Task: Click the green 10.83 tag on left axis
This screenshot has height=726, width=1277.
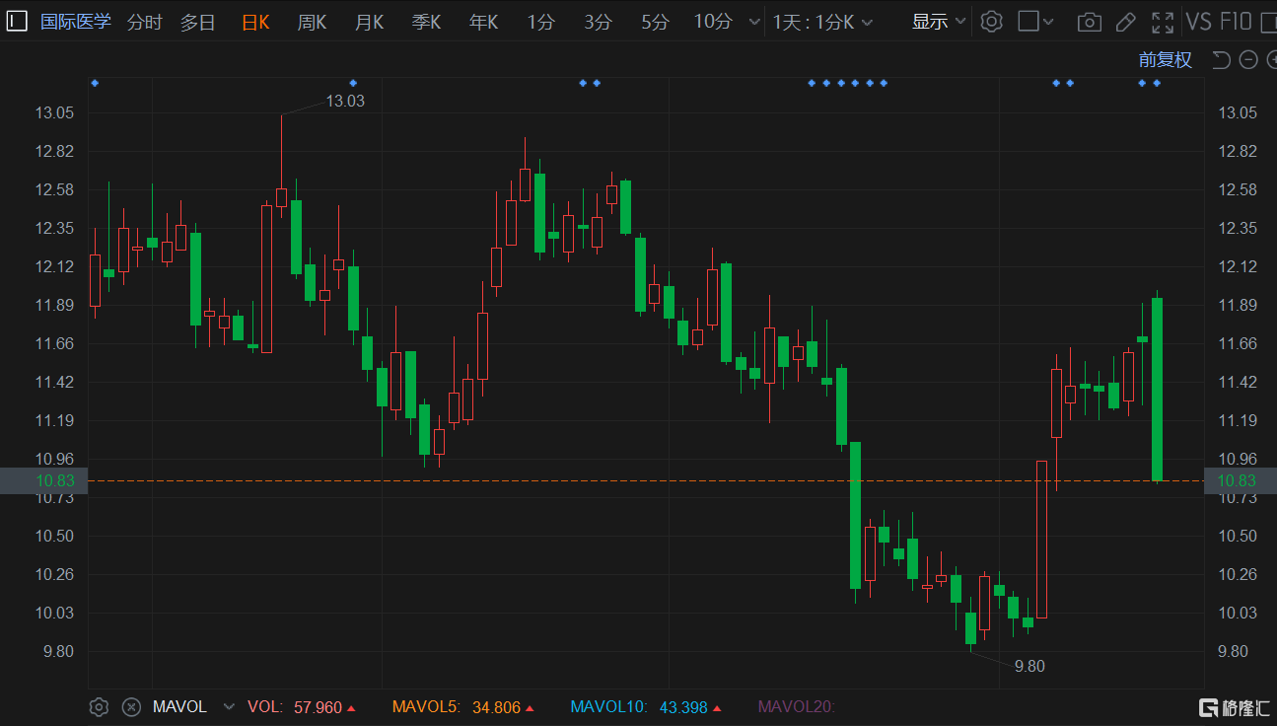Action: click(x=44, y=480)
